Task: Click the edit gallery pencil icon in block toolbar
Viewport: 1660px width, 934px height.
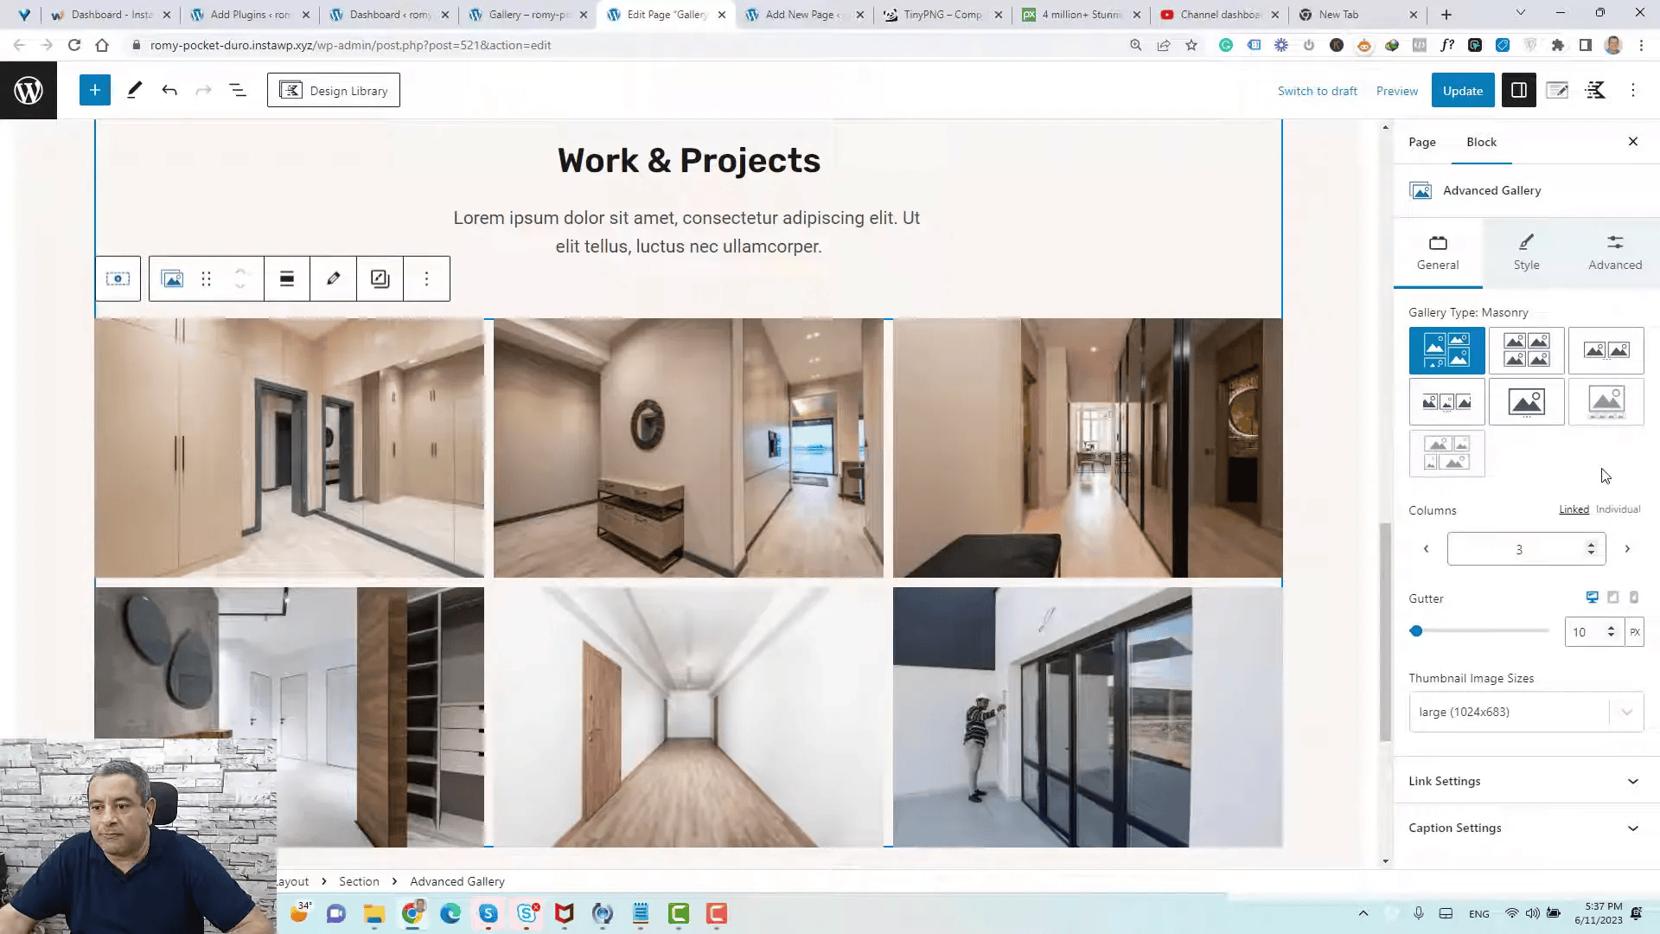Action: tap(334, 278)
